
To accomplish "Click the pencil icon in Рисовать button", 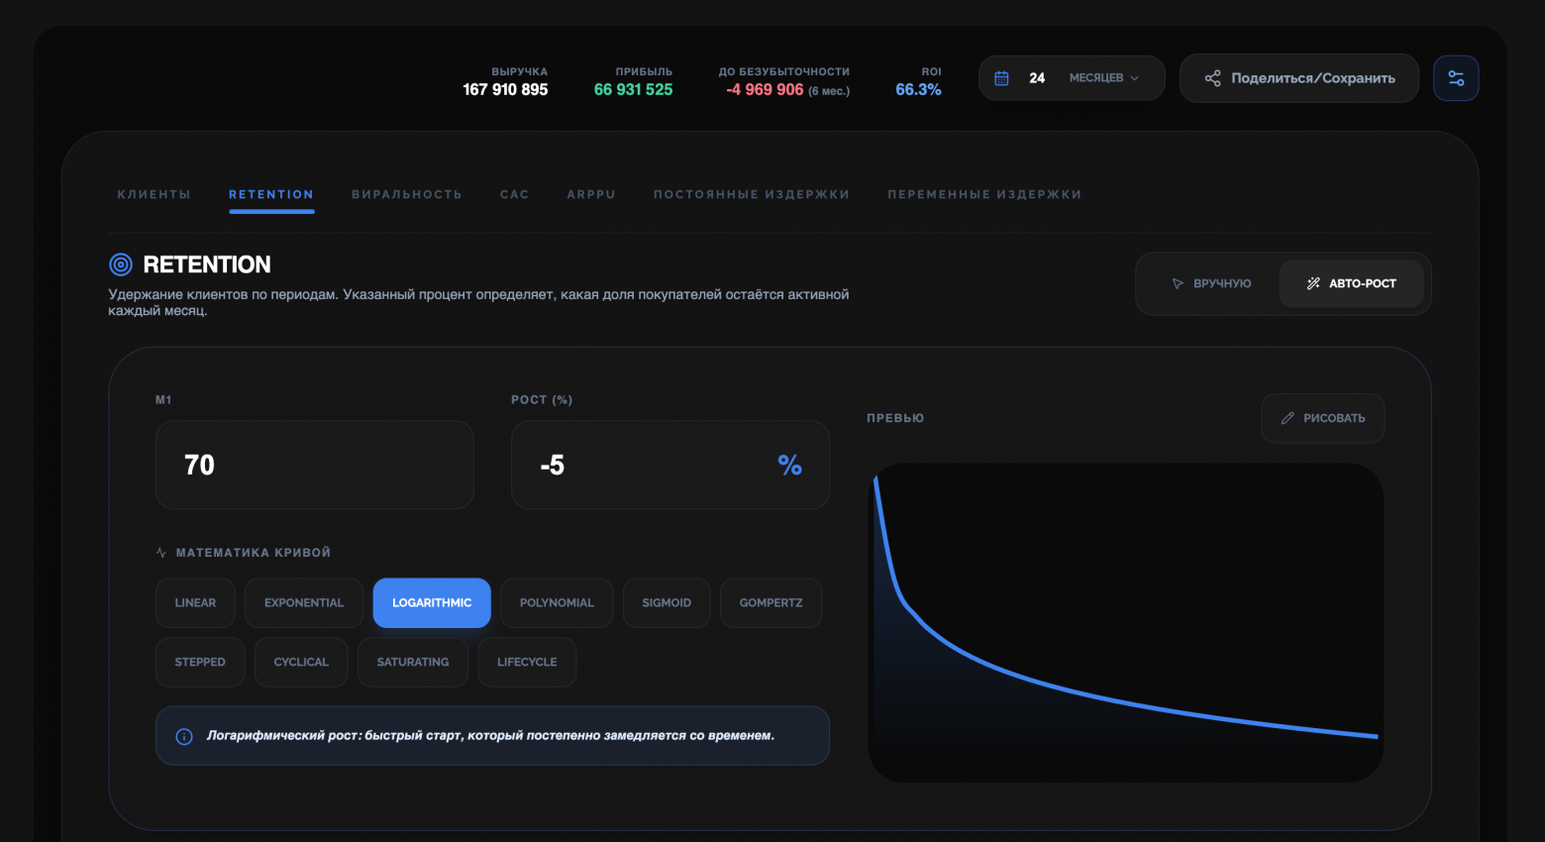I will 1287,418.
